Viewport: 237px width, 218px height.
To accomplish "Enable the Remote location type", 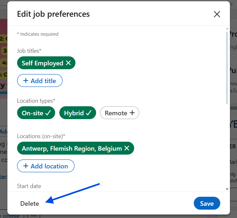I will tap(119, 113).
